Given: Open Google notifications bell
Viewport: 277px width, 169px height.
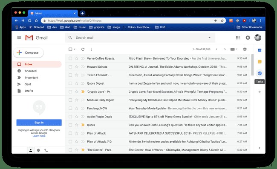Looking at the screenshot, I should pos(248,37).
